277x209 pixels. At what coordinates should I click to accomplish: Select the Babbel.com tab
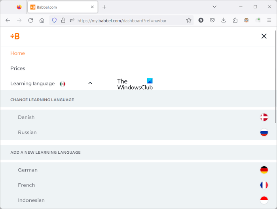click(x=63, y=7)
